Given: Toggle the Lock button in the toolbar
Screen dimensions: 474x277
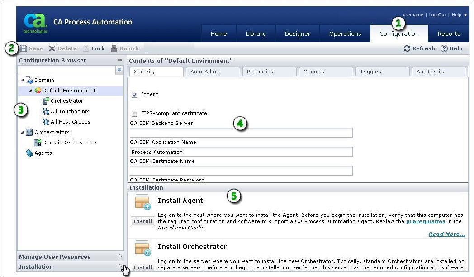Looking at the screenshot, I should [94, 48].
